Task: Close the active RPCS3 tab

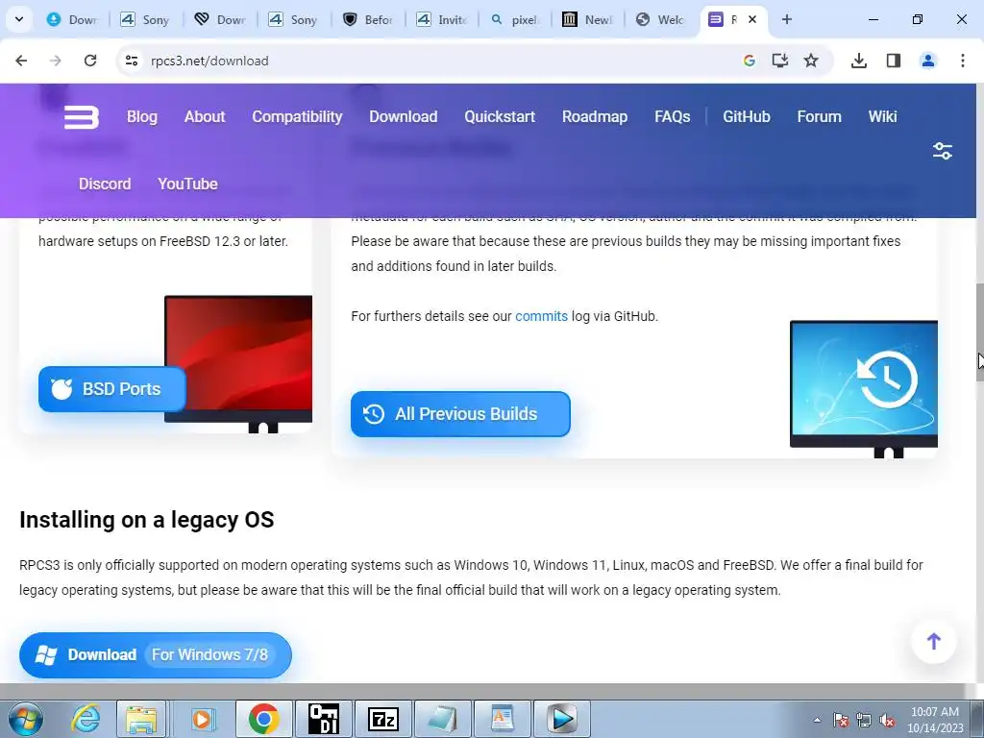Action: pyautogui.click(x=752, y=19)
